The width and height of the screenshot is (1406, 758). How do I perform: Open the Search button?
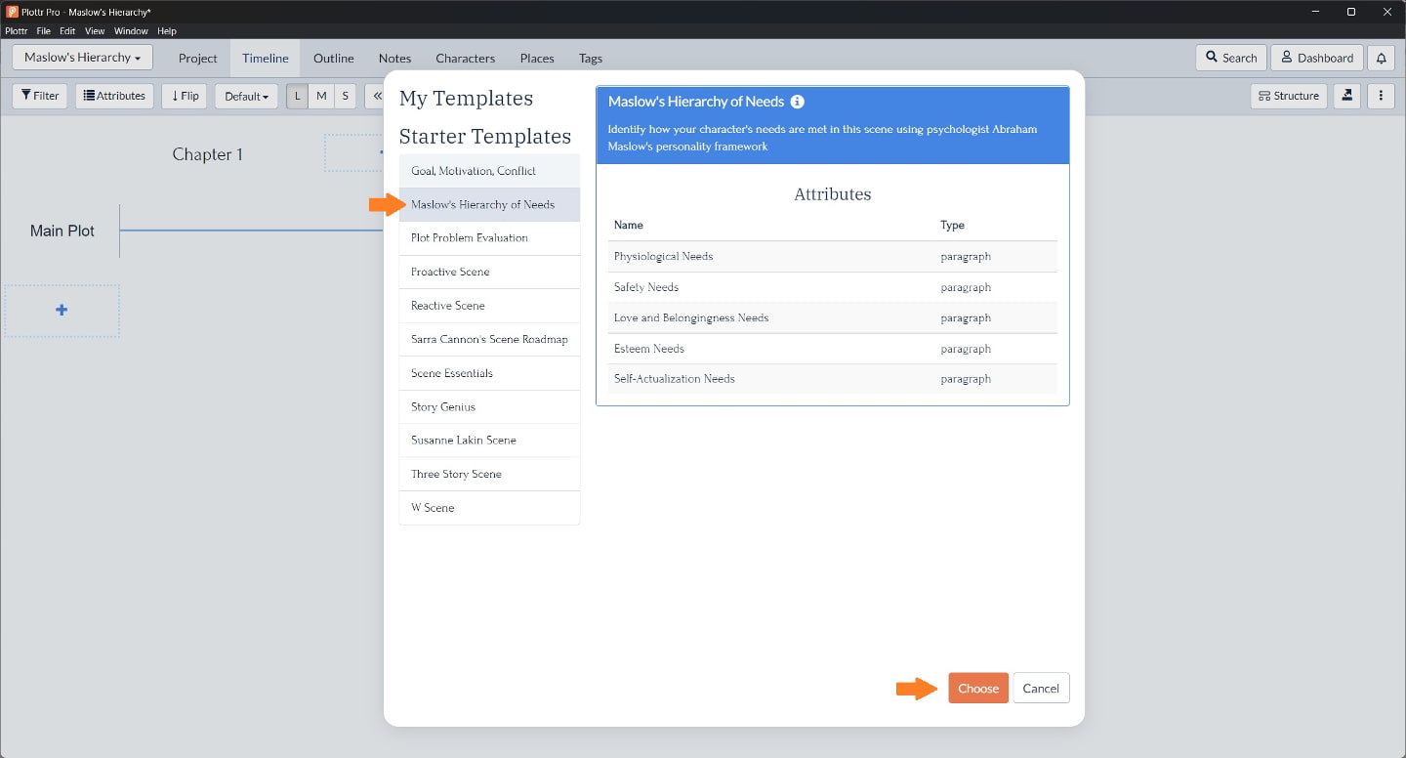pyautogui.click(x=1231, y=58)
